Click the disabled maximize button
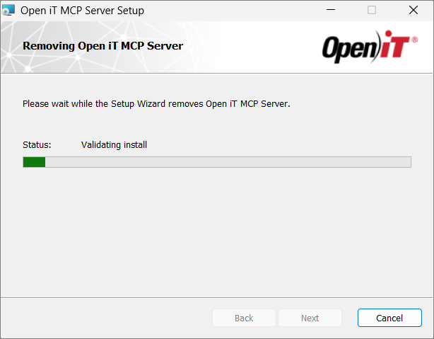434x339 pixels. point(372,10)
